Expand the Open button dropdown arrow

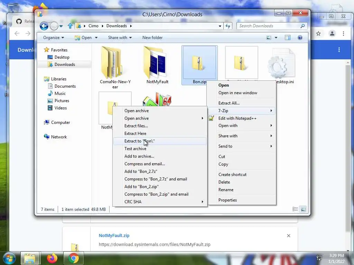tap(96, 38)
